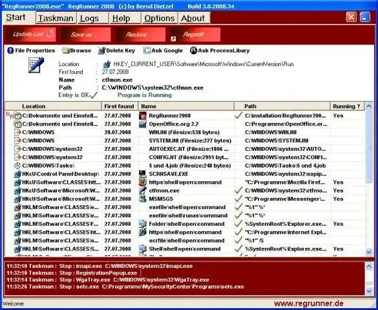Select SYSTEM.INI (Filesize:227 bytes) entry
Screen dimensions: 378x310
pyautogui.click(x=190, y=140)
